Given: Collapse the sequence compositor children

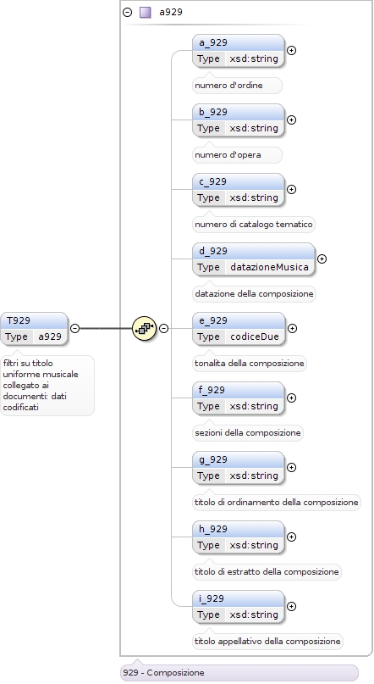Looking at the screenshot, I should [163, 328].
